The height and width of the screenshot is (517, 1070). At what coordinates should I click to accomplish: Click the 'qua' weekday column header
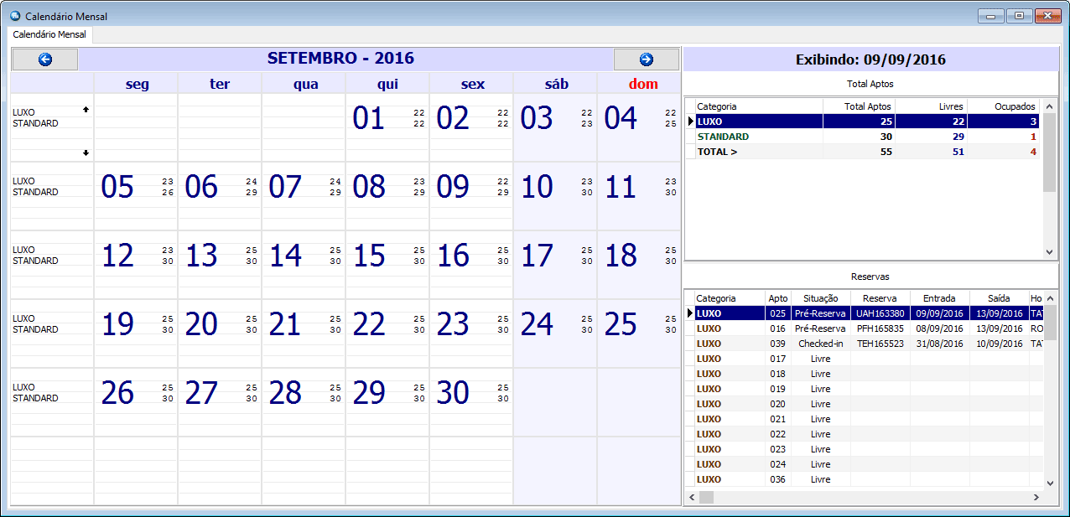(305, 84)
